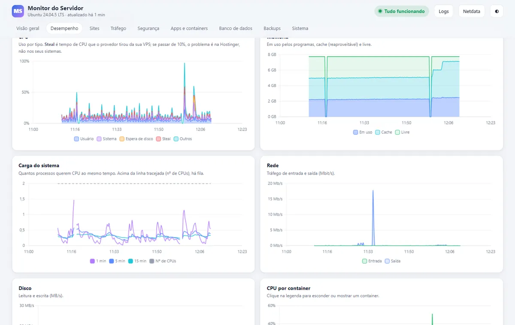
Task: Open the Logs button
Action: 444,11
